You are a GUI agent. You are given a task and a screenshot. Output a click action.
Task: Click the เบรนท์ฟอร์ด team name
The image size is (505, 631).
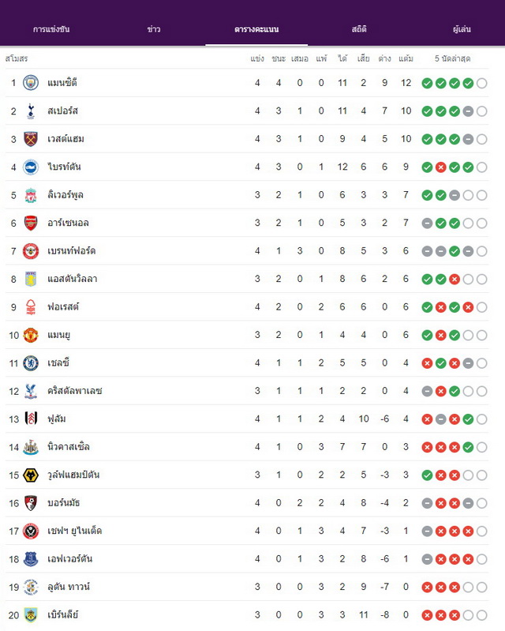pyautogui.click(x=71, y=250)
